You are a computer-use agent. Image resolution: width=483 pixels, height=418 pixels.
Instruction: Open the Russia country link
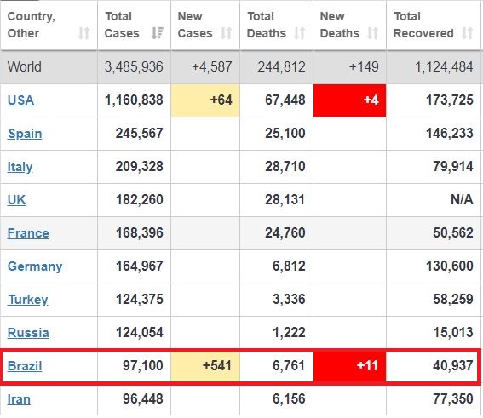(x=28, y=333)
